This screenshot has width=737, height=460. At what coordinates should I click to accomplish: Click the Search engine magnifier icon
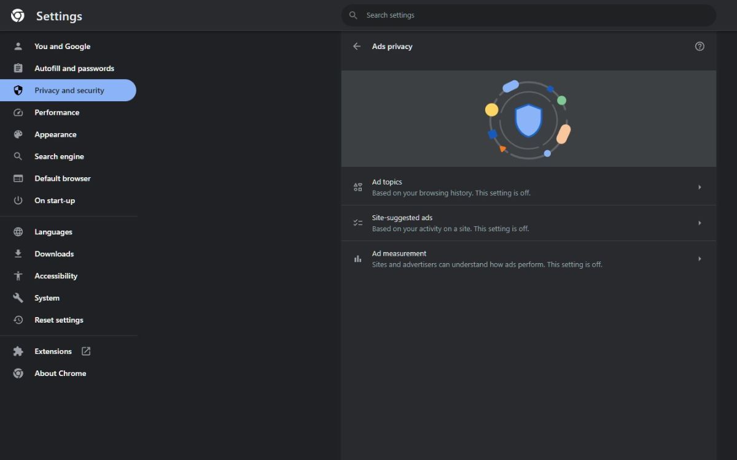(17, 156)
